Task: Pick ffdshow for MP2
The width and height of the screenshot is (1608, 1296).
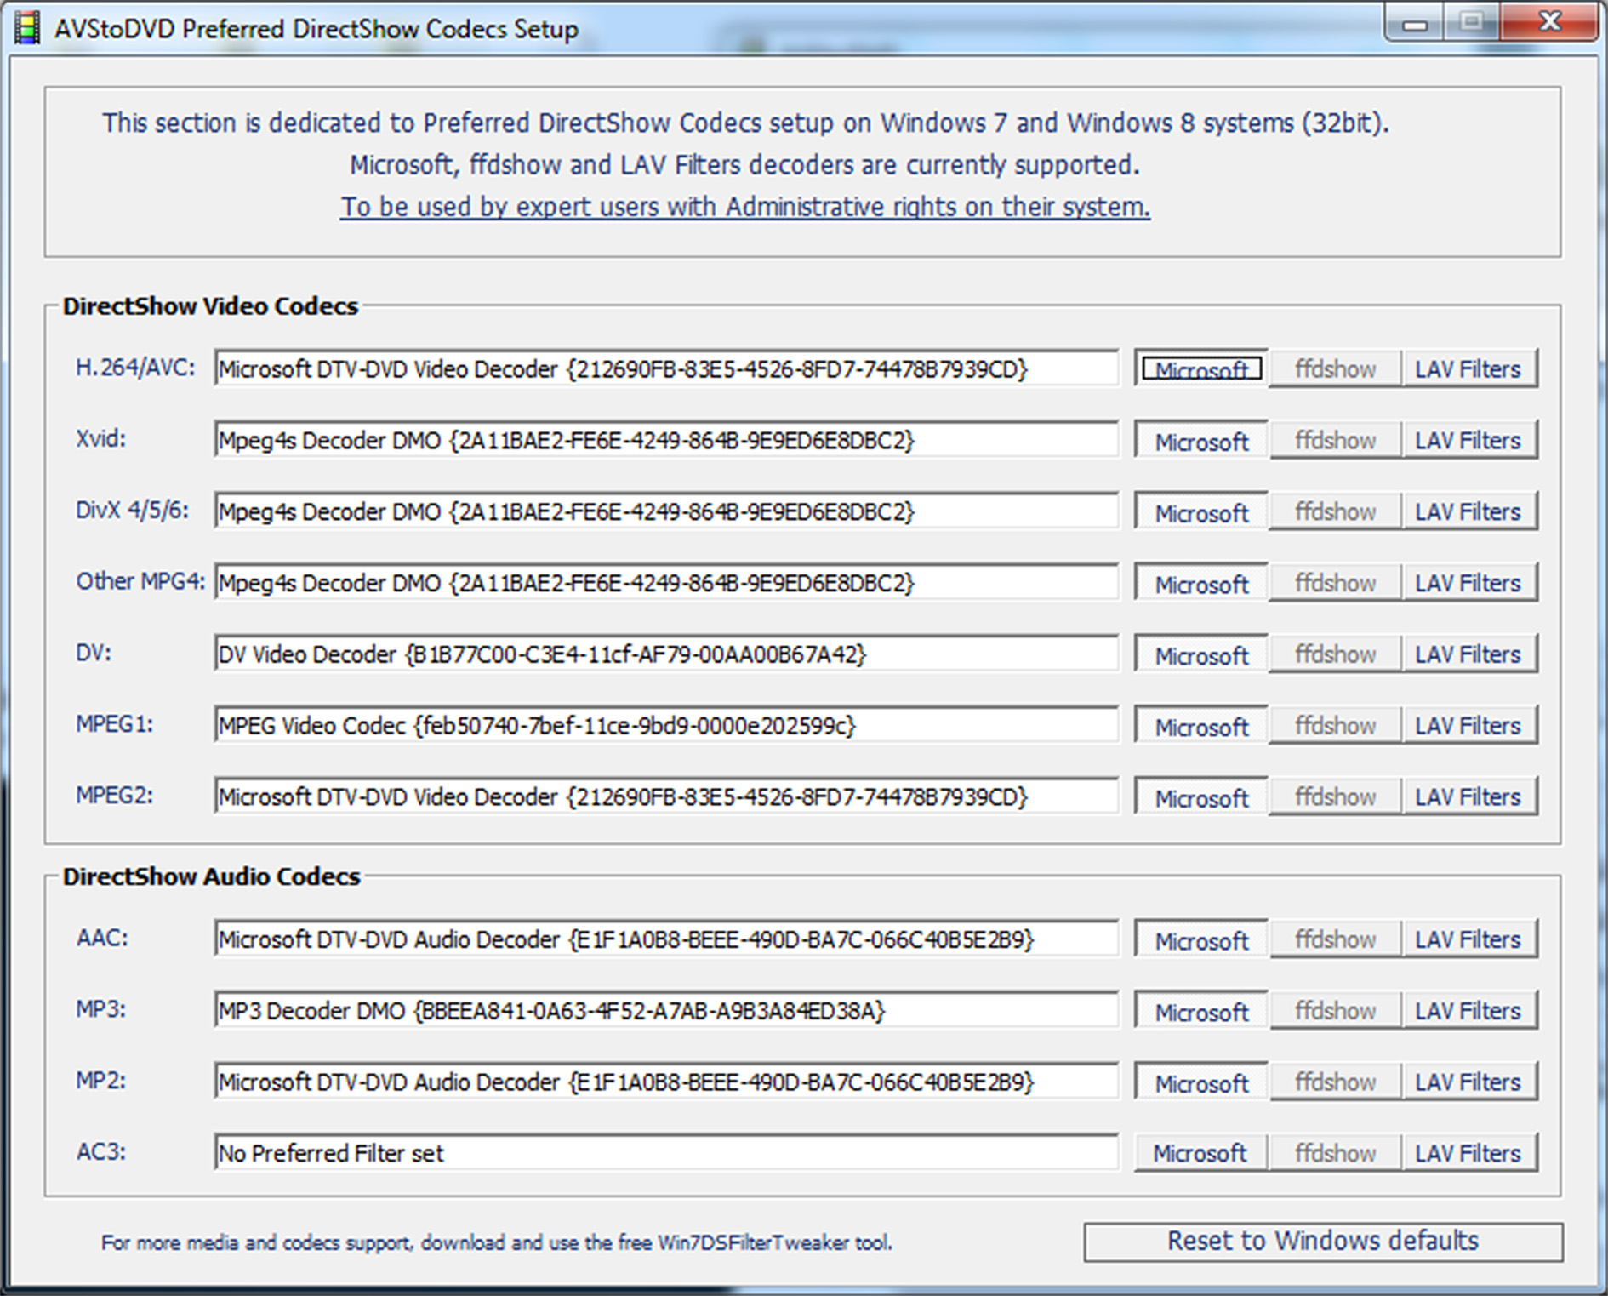Action: (x=1335, y=1082)
